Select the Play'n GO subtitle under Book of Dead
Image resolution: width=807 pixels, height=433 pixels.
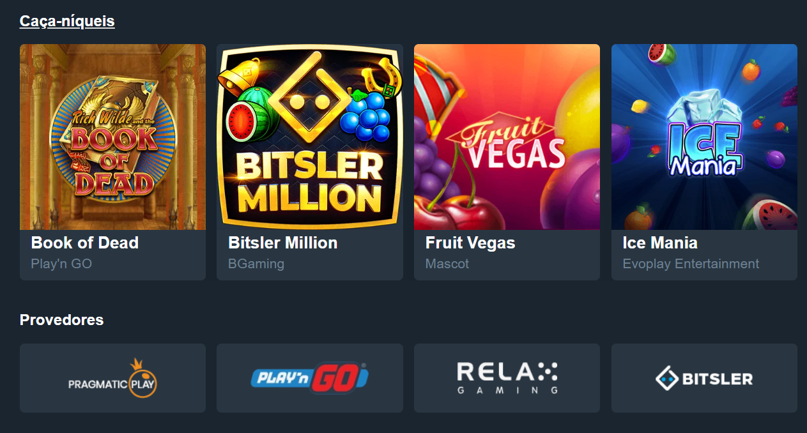pos(61,264)
